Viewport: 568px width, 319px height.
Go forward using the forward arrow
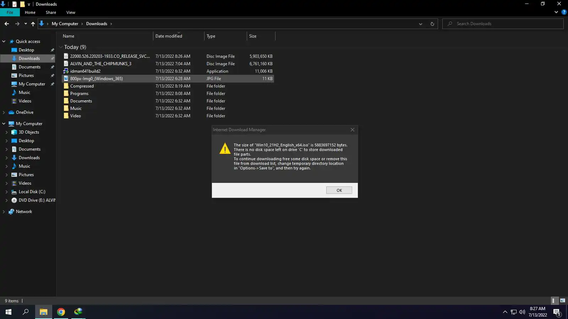tap(17, 24)
